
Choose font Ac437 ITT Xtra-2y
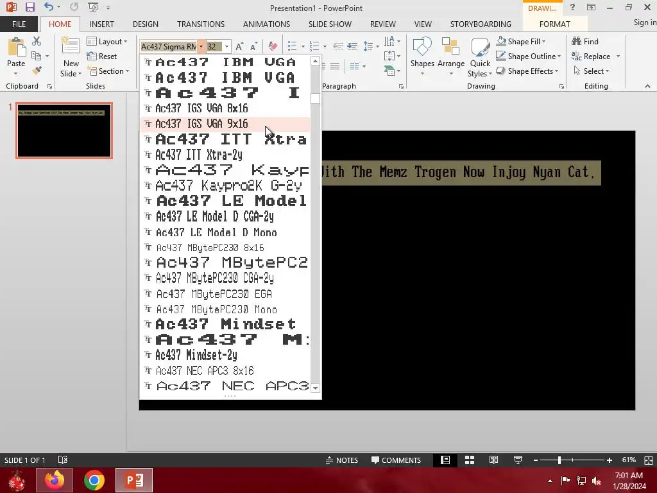tap(225, 155)
